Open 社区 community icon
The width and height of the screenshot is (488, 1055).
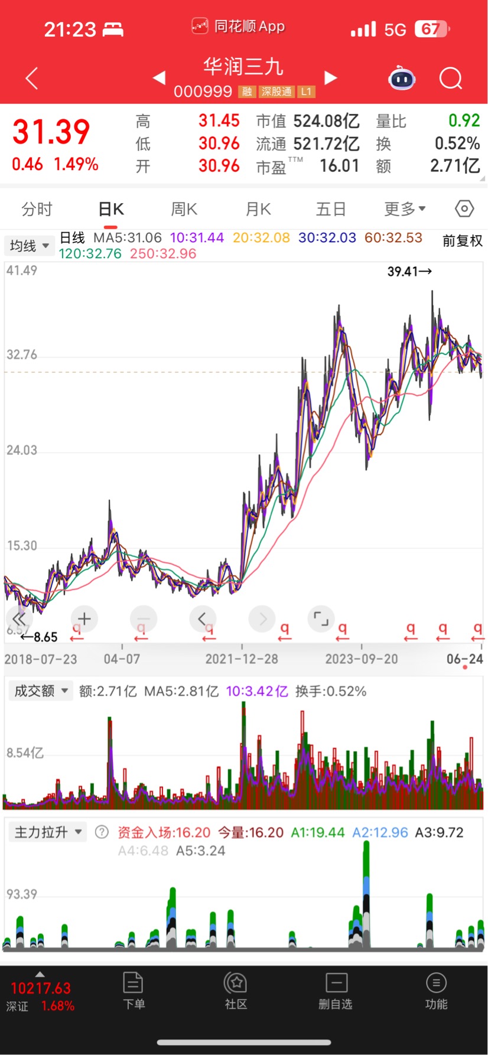pyautogui.click(x=236, y=991)
